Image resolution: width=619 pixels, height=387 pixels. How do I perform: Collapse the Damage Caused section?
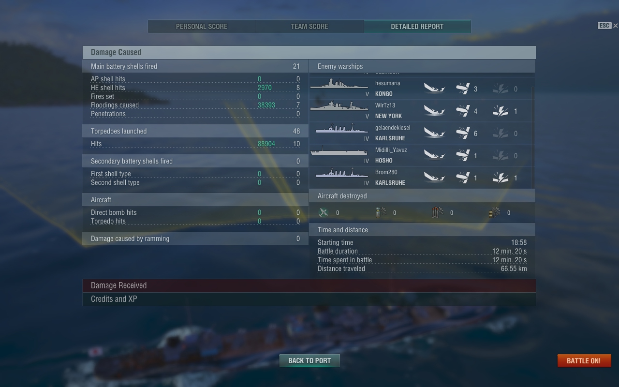pos(309,52)
